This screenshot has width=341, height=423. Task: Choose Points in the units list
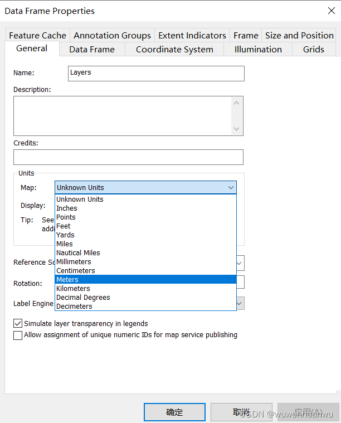coord(145,217)
